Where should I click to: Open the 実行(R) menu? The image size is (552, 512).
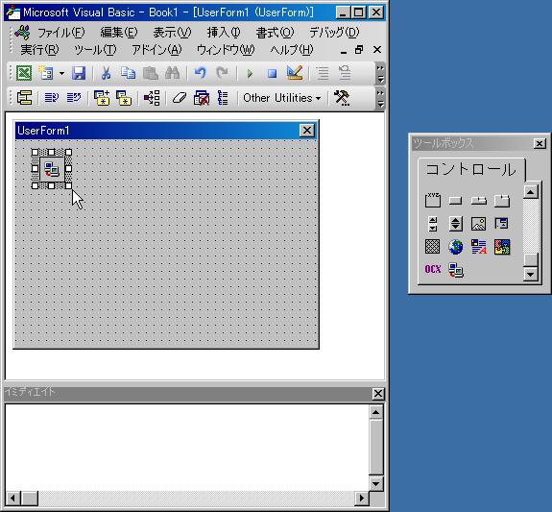coord(39,50)
